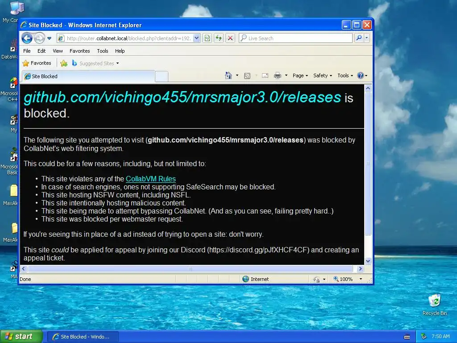
Task: Maximize the Internet Explorer window
Action: pos(357,25)
